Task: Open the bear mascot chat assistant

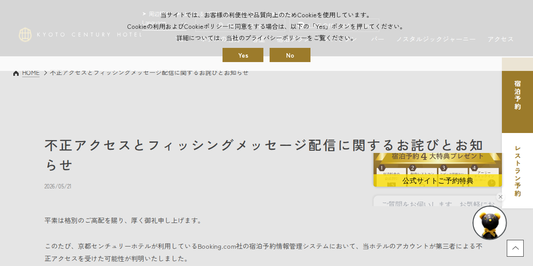Action: pos(489,223)
